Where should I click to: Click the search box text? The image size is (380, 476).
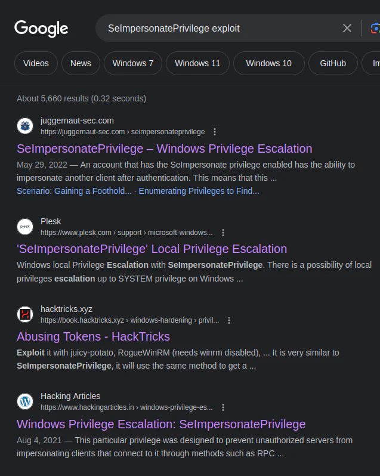174,28
